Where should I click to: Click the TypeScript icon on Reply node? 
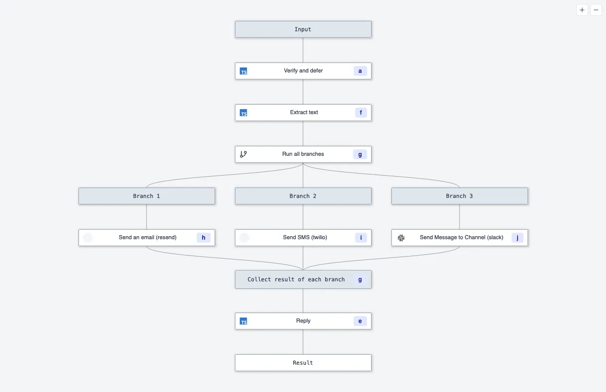point(243,321)
